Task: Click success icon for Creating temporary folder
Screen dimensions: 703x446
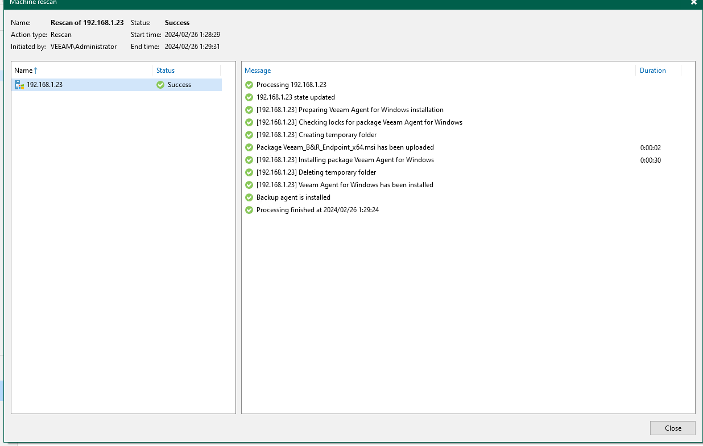Action: click(249, 135)
